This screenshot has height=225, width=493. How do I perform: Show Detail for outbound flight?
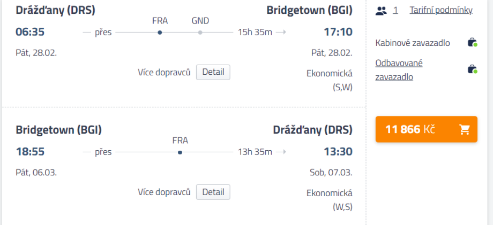pyautogui.click(x=213, y=72)
